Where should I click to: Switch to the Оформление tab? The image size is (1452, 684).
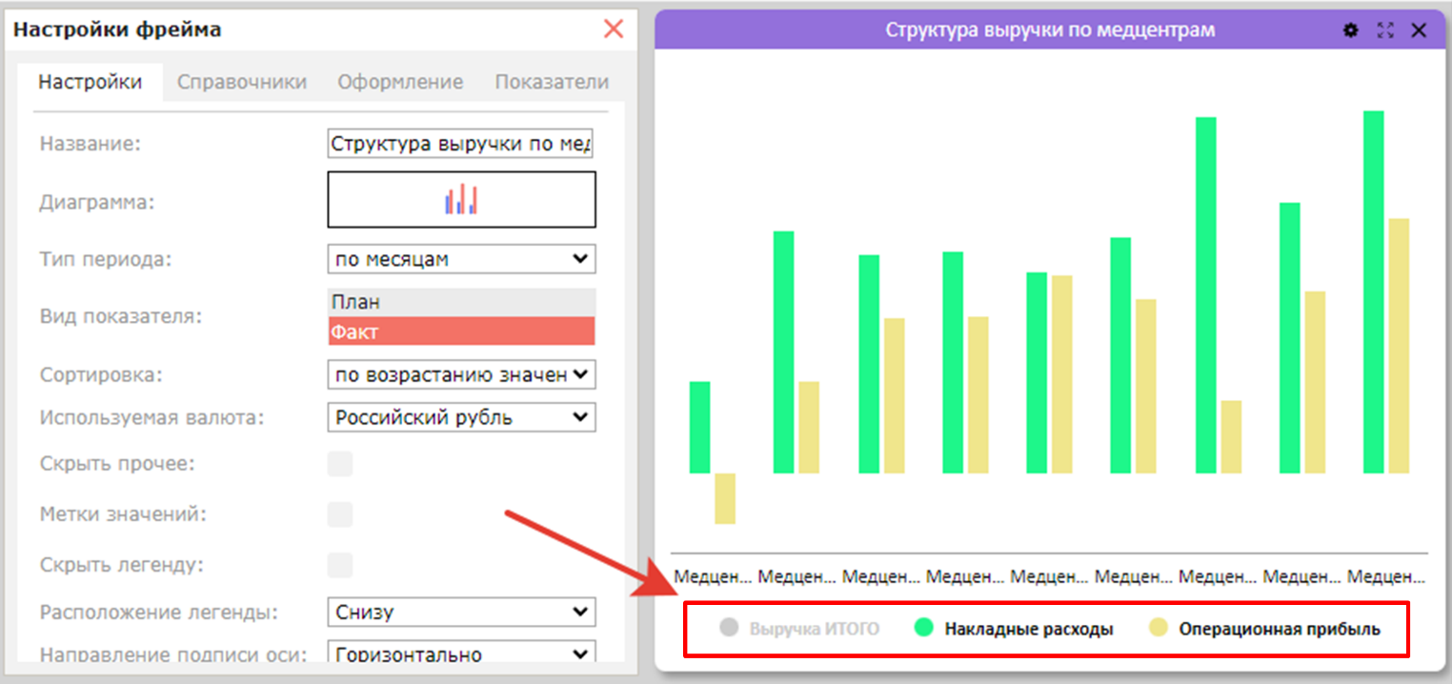click(400, 82)
